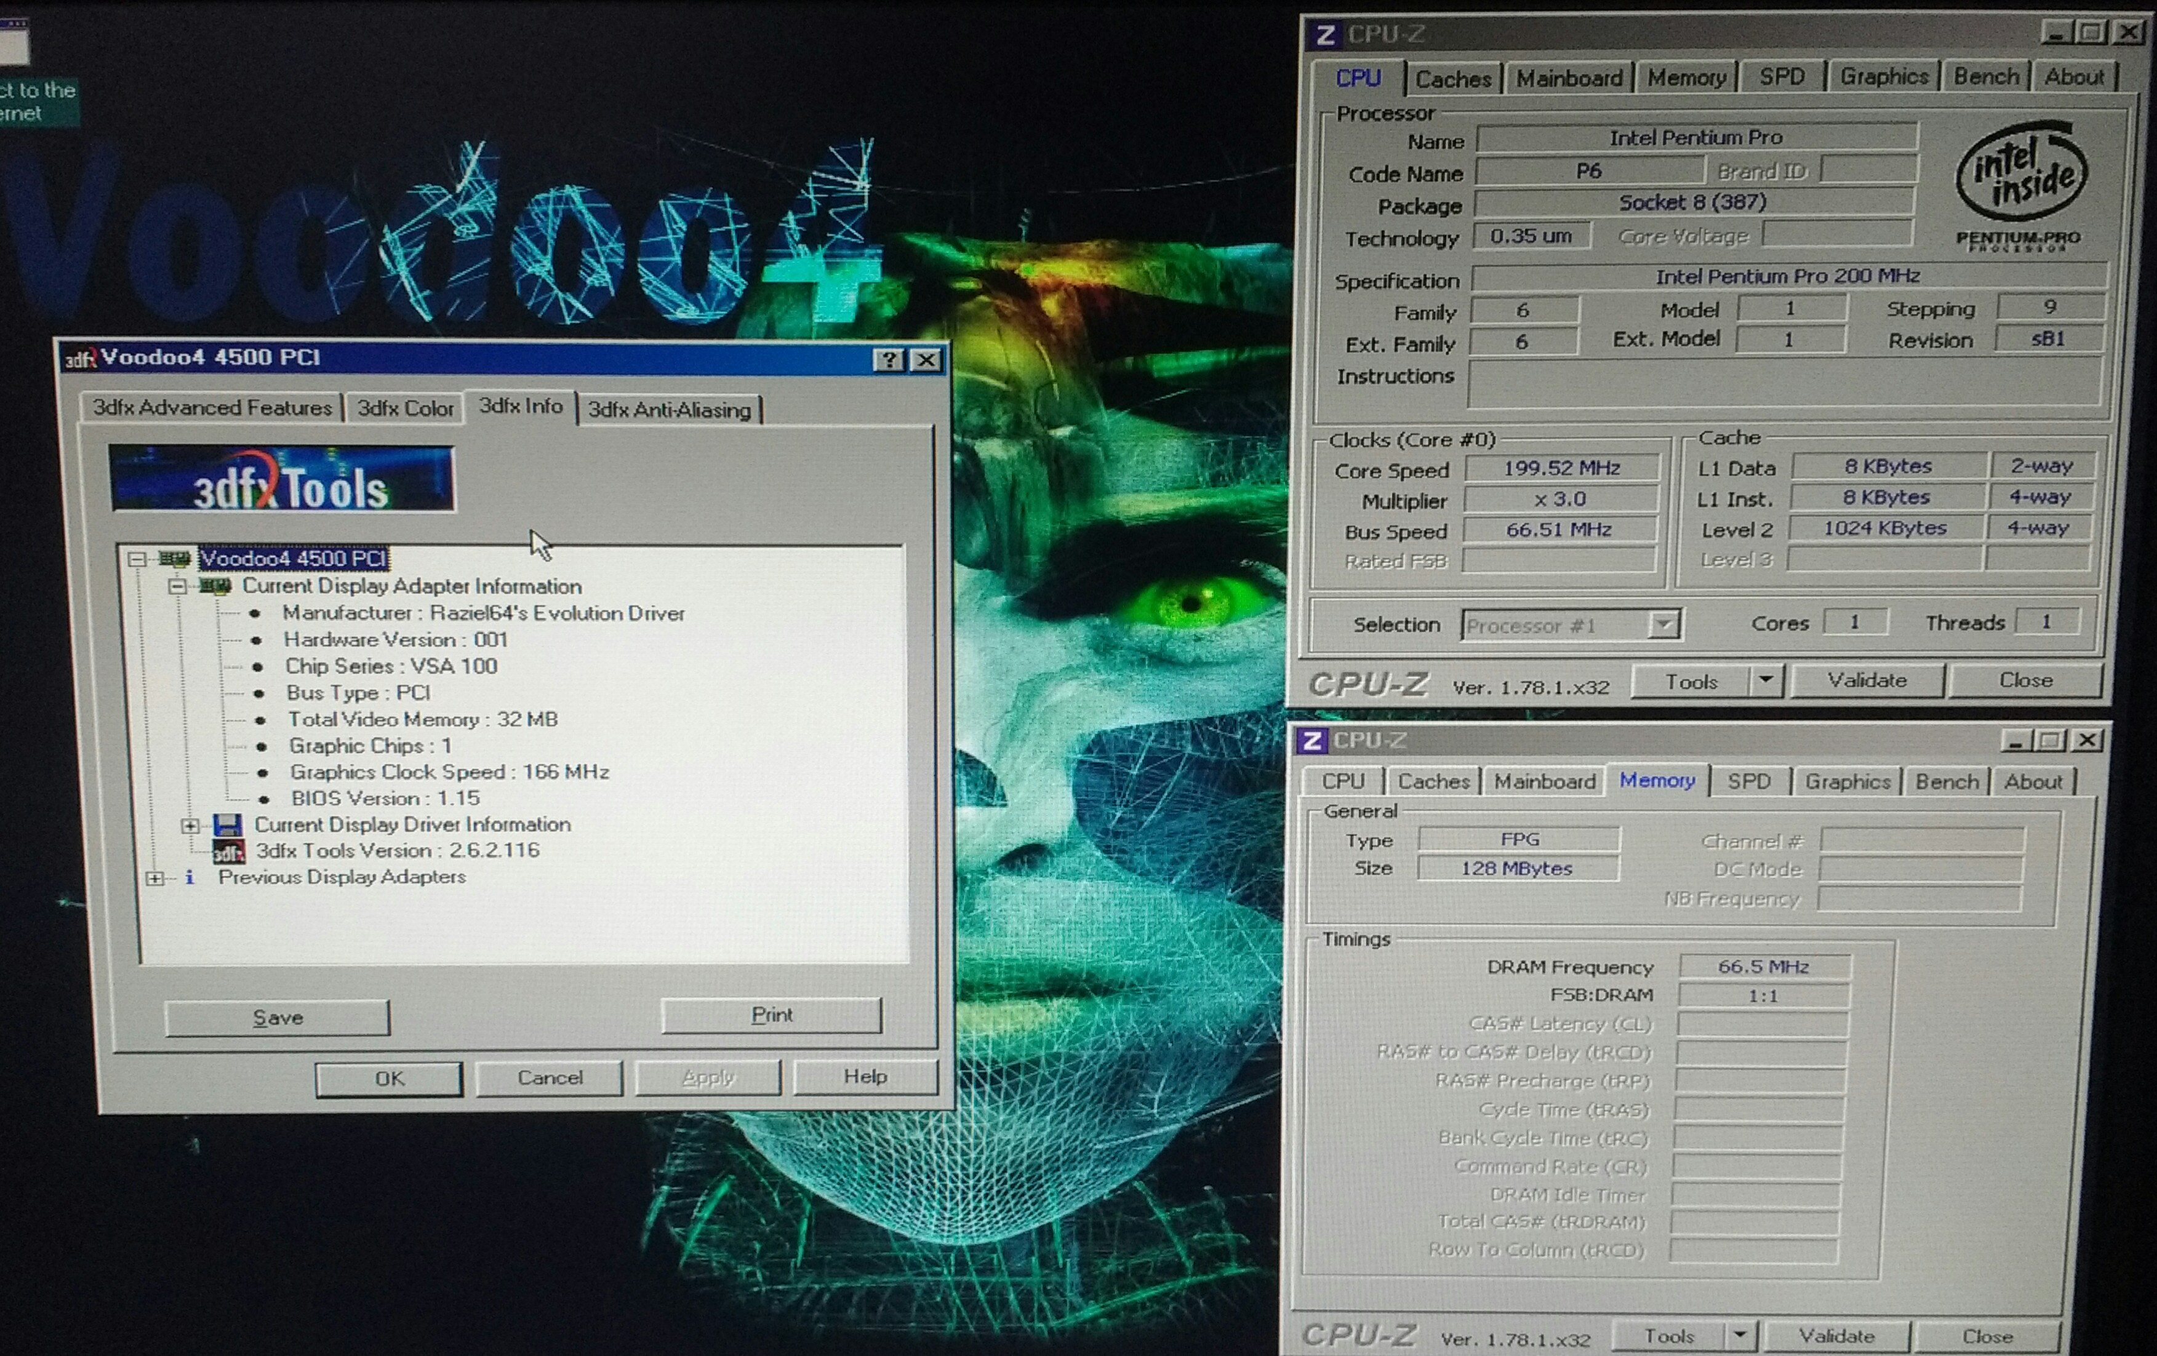Click the Save button in 3dfx Info

pos(278,1018)
